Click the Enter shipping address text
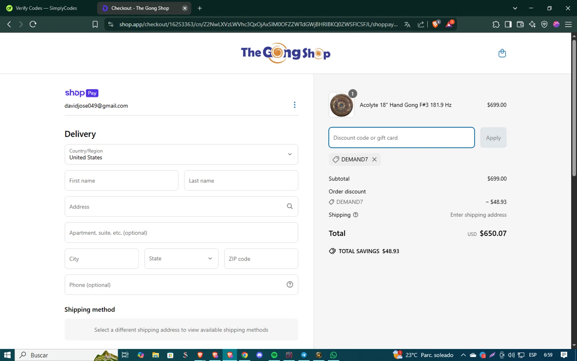This screenshot has height=361, width=577. click(479, 215)
